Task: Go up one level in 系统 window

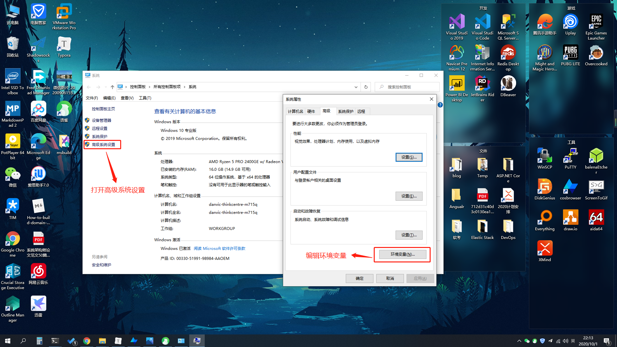Action: [112, 87]
